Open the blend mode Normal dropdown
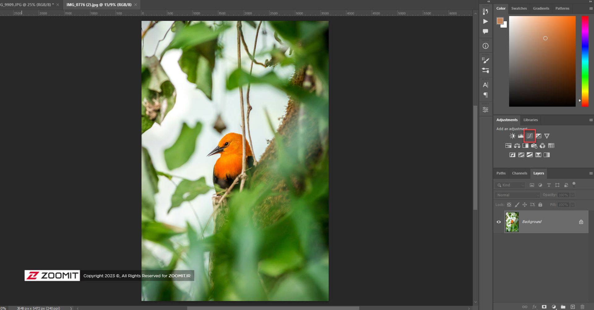Viewport: 594px width, 310px height. tap(517, 195)
